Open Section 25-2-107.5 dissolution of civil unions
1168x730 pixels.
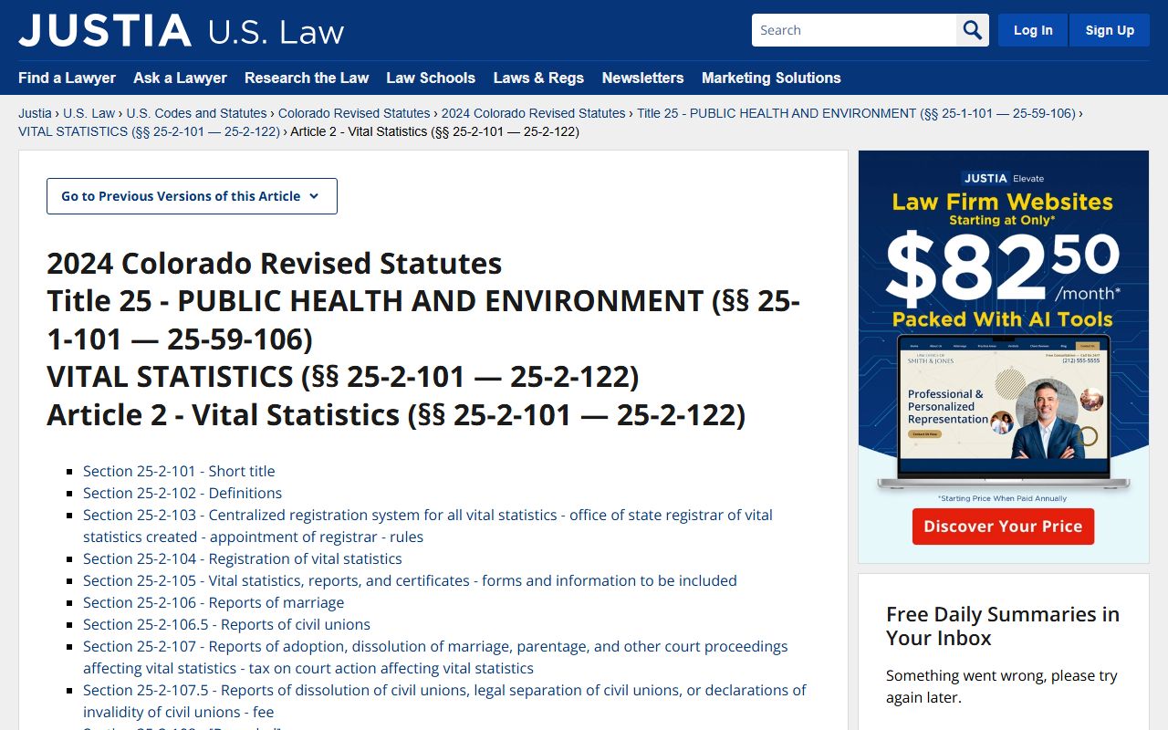[x=444, y=701]
